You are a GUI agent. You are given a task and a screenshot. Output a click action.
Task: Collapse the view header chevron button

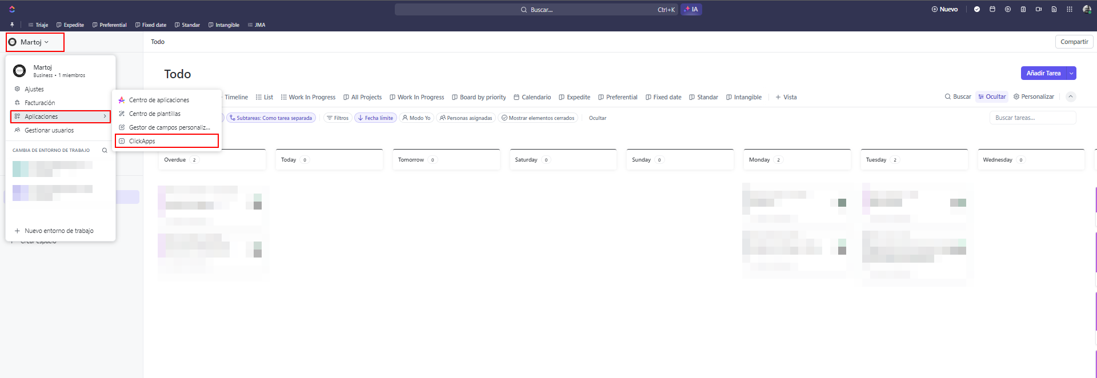[1071, 97]
